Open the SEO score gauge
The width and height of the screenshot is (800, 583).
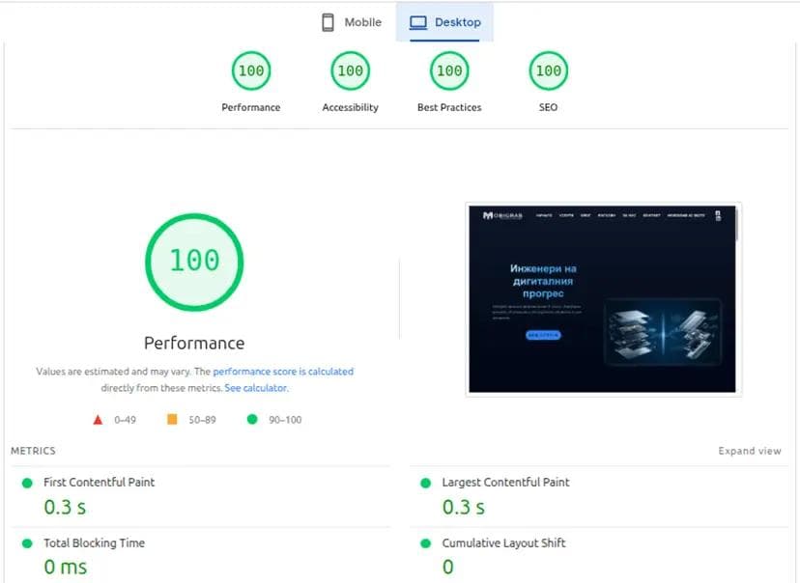coord(549,70)
